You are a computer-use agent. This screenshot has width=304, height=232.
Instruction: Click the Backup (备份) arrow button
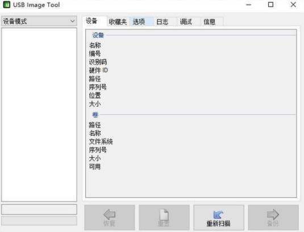click(x=273, y=217)
